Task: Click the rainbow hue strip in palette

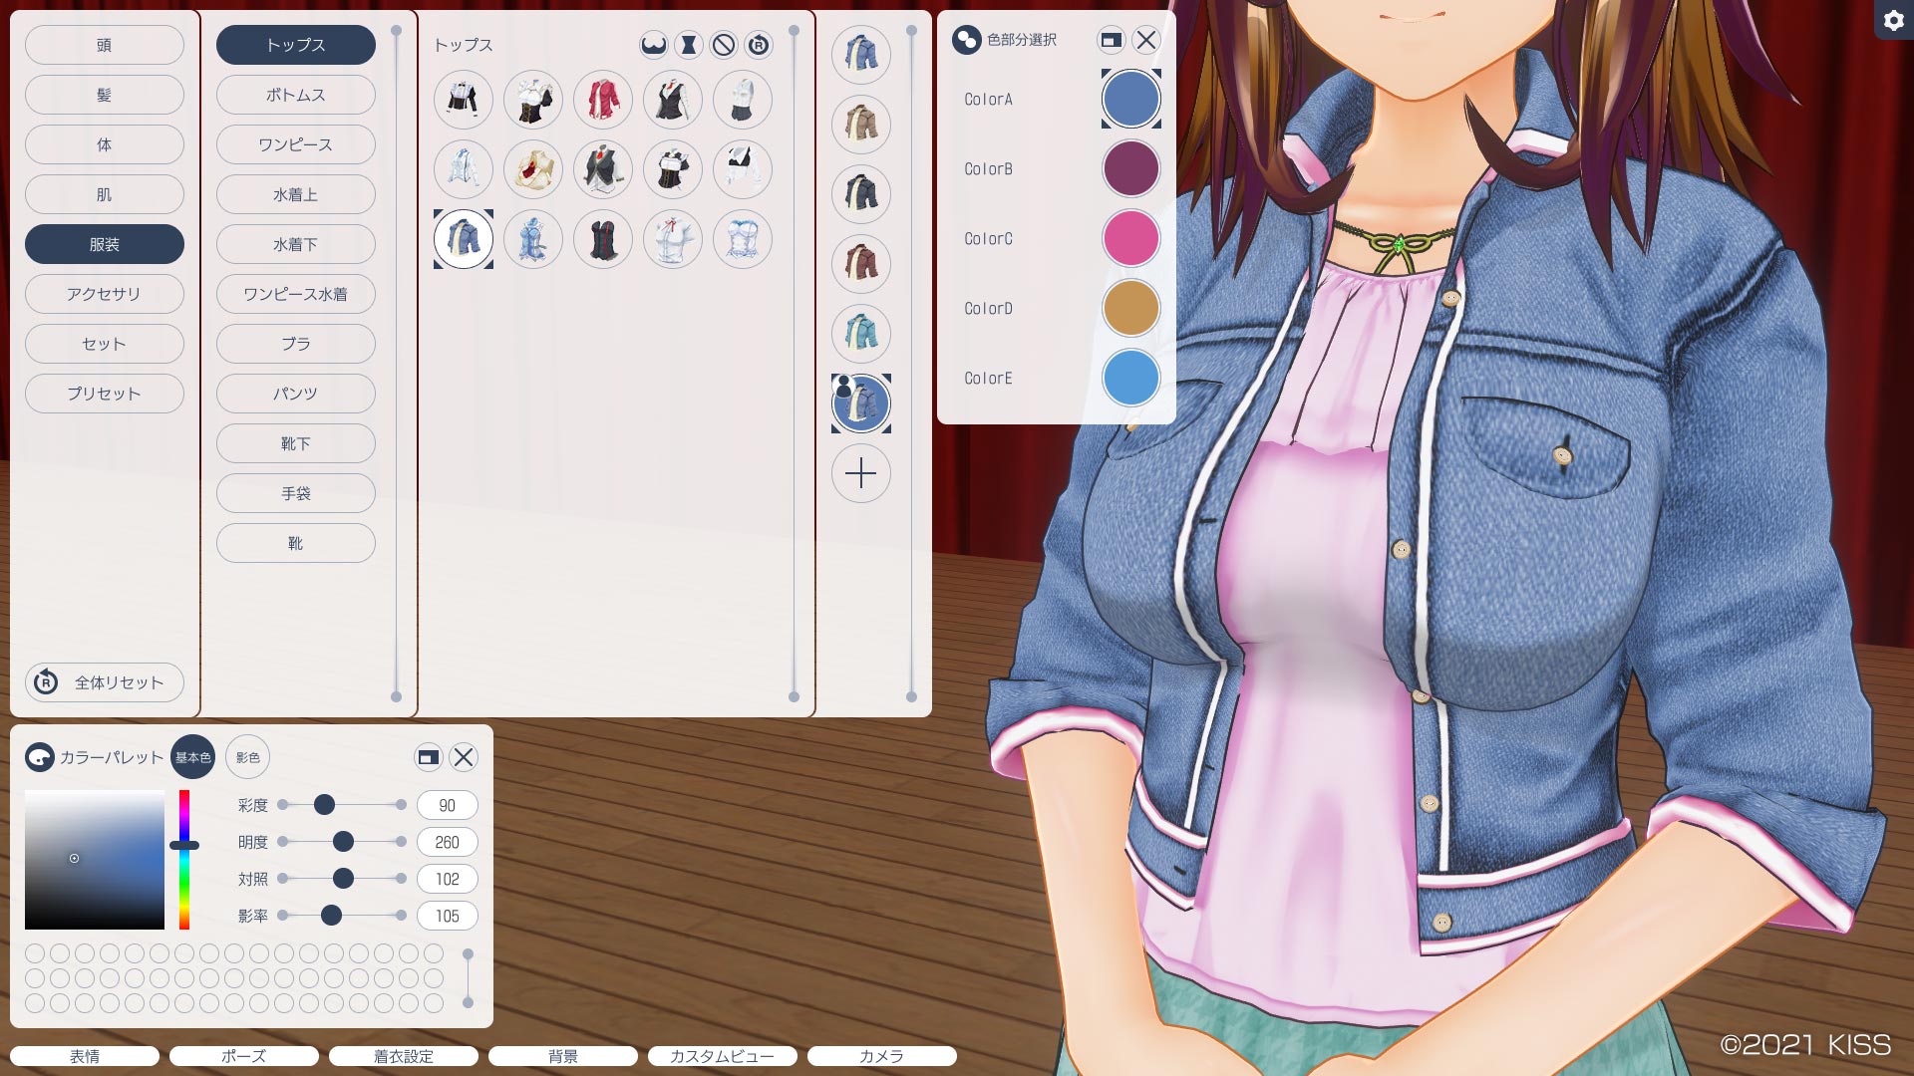Action: (x=184, y=860)
